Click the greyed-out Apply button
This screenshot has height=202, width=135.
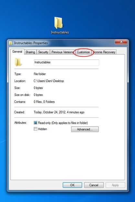[x=115, y=185]
